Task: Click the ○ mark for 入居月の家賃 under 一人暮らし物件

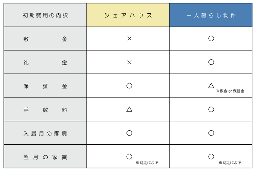Action: [211, 133]
